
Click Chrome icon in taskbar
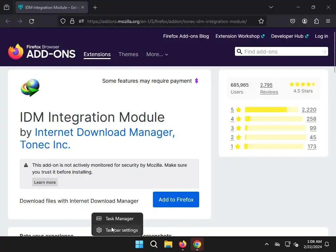197,244
